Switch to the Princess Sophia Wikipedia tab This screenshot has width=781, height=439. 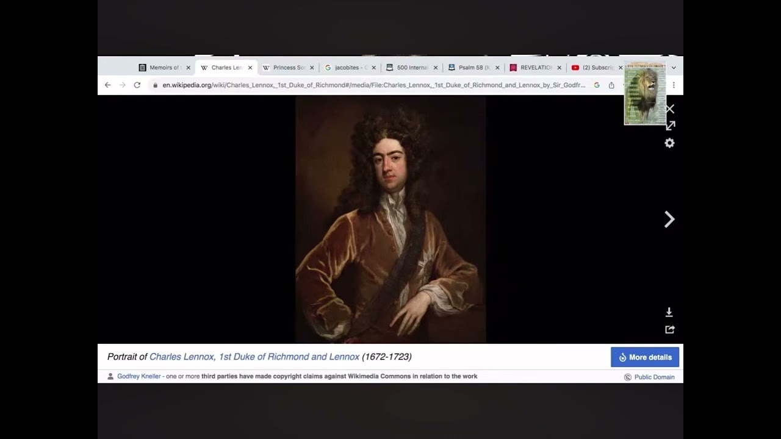pyautogui.click(x=288, y=68)
